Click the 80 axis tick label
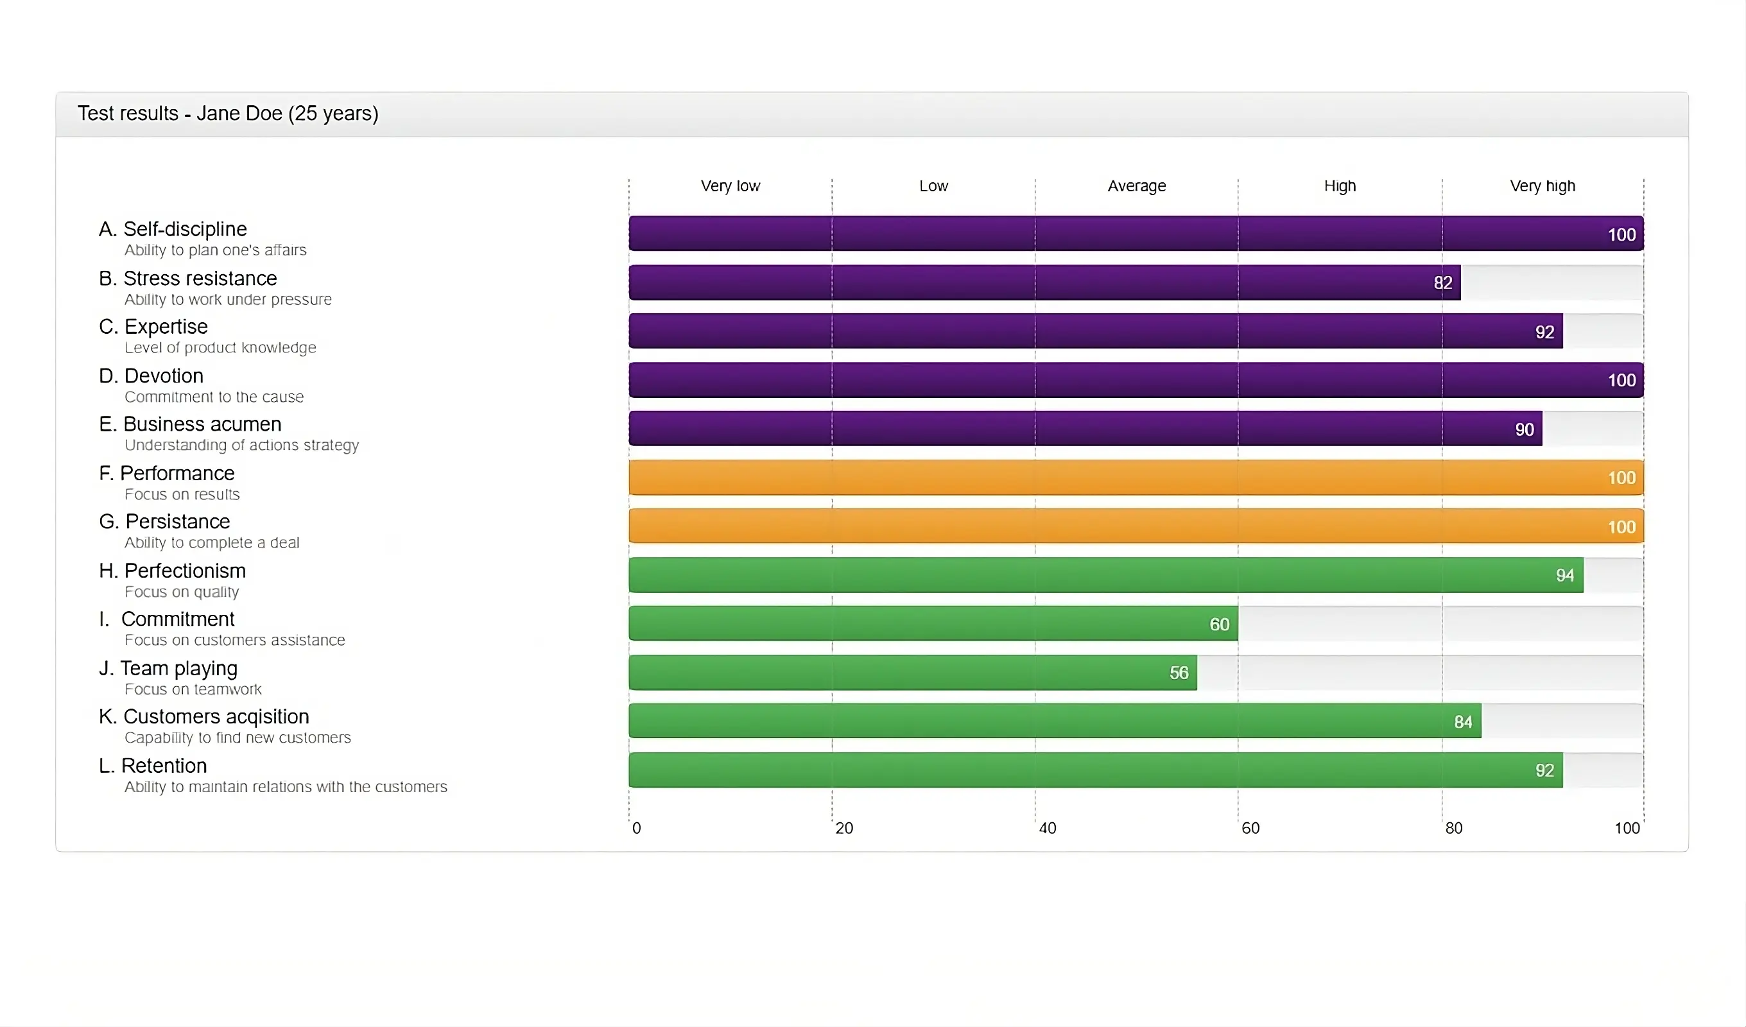This screenshot has height=1027, width=1746. tap(1453, 828)
